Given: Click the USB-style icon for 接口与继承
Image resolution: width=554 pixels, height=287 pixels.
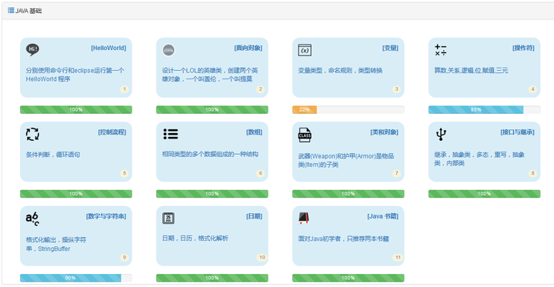Looking at the screenshot, I should coord(441,135).
